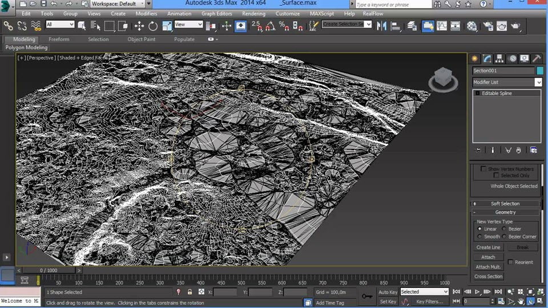Screen dimensions: 548x308
Task: Select the Select and Link tool
Action: tap(8, 26)
